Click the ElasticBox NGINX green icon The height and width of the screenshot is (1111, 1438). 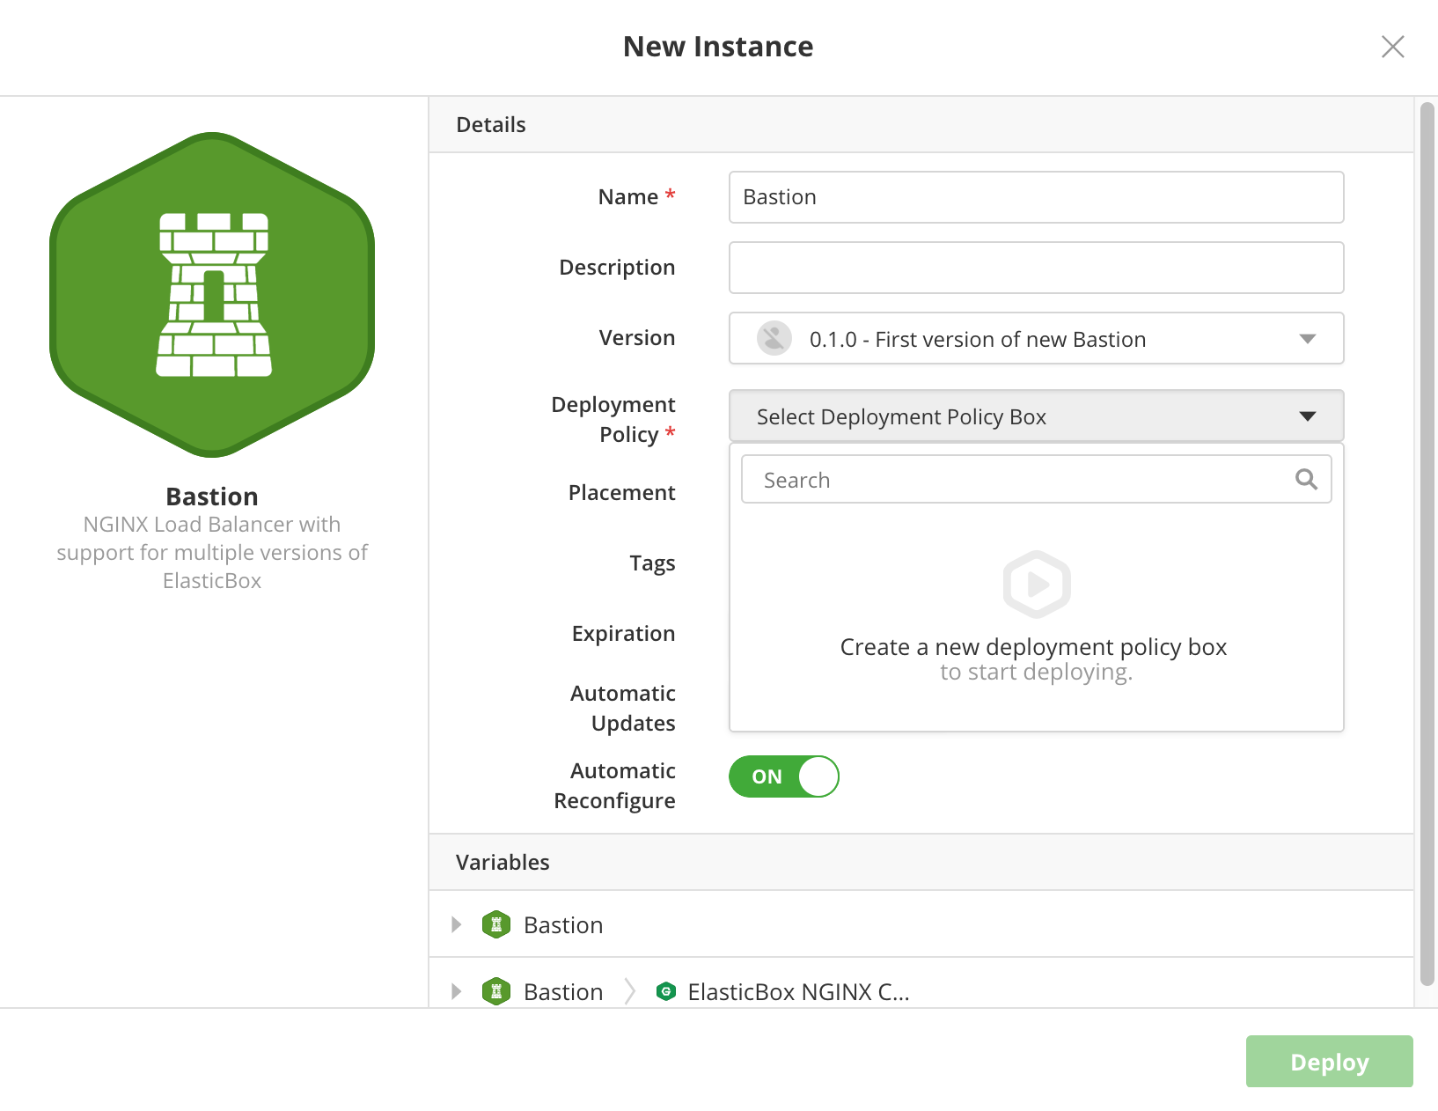pos(666,991)
